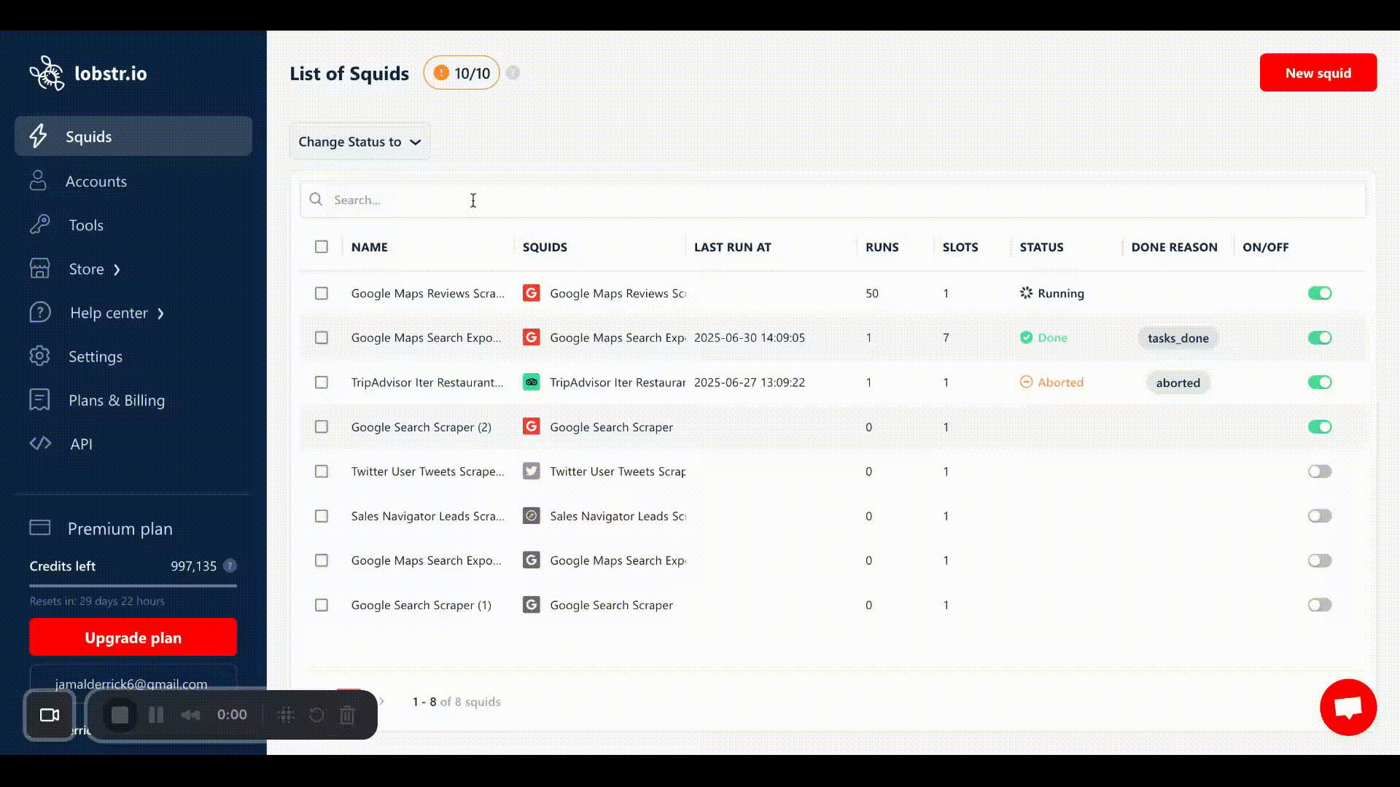Expand the Help center chevron
Viewport: 1400px width, 787px height.
[x=161, y=313]
